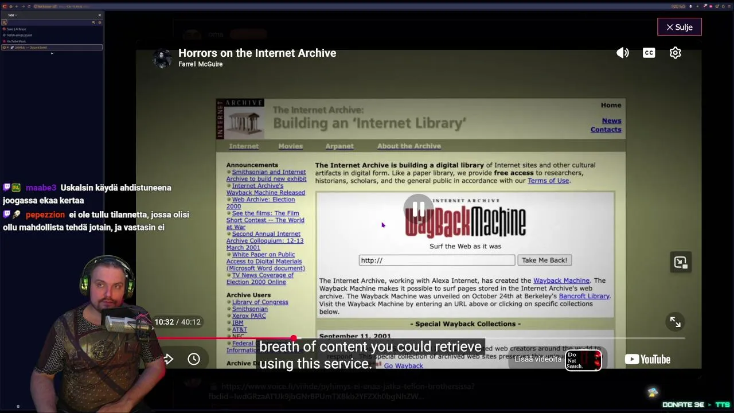734x413 pixels.
Task: Click the Smithsonian link under Archive Users
Action: [249, 309]
